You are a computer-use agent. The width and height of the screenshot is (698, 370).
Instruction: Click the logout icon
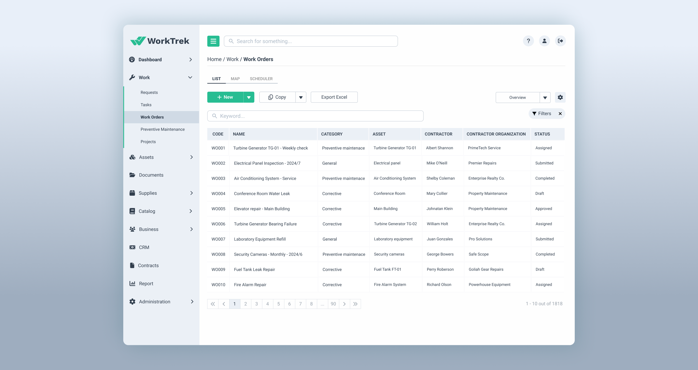pyautogui.click(x=560, y=41)
